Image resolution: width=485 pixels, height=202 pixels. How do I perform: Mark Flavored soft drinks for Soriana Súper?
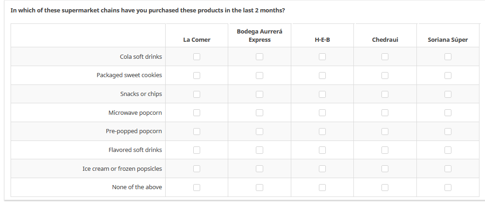(448, 150)
